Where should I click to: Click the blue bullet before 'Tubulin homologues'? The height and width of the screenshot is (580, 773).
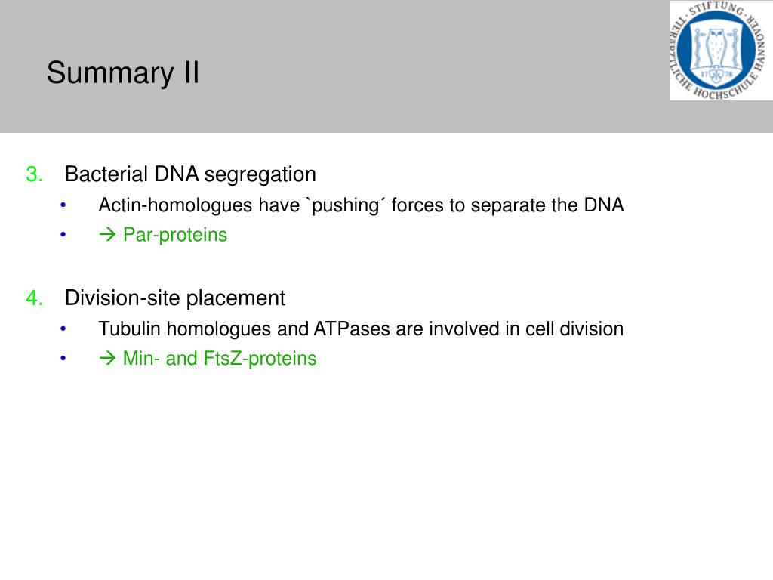(63, 329)
